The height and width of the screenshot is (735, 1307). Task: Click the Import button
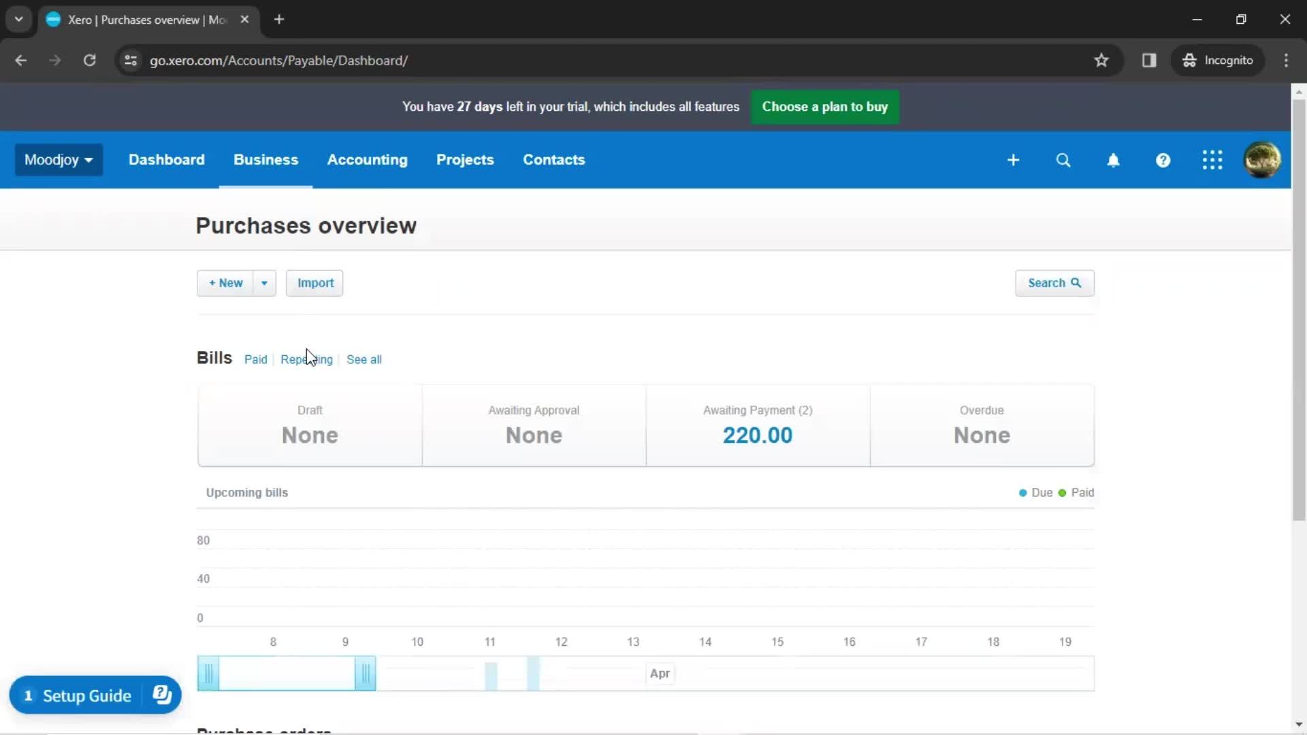pyautogui.click(x=314, y=283)
